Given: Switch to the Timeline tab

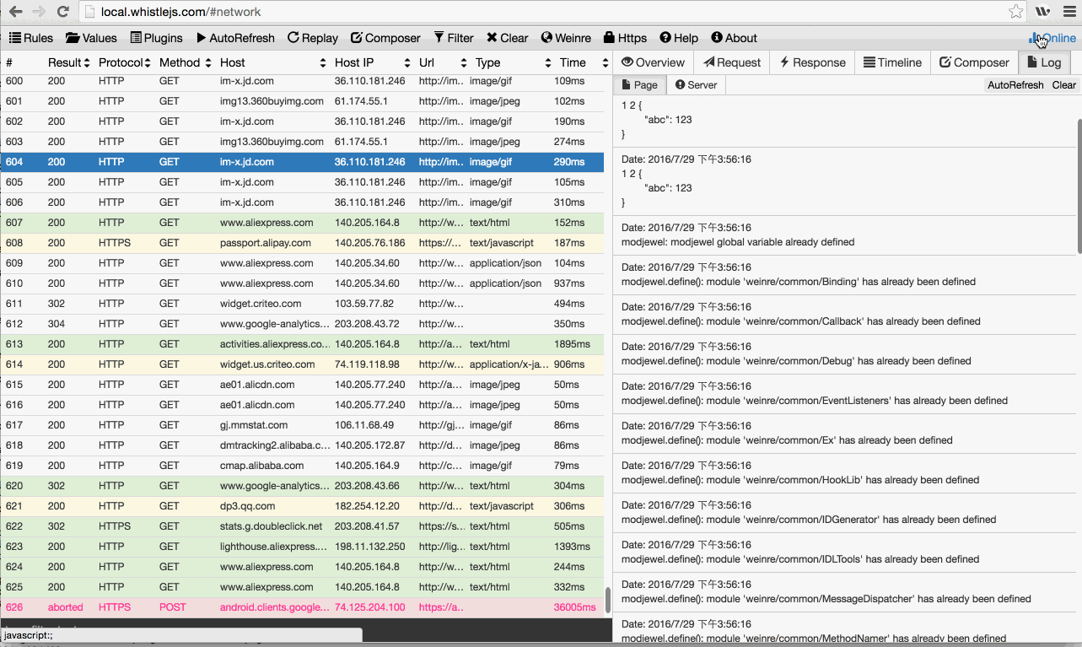Looking at the screenshot, I should (892, 62).
